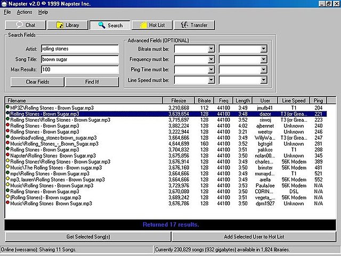This screenshot has width=341, height=256.
Task: Select (Rolling Stones) - Brown sugar.mp3
Action: click(46, 198)
